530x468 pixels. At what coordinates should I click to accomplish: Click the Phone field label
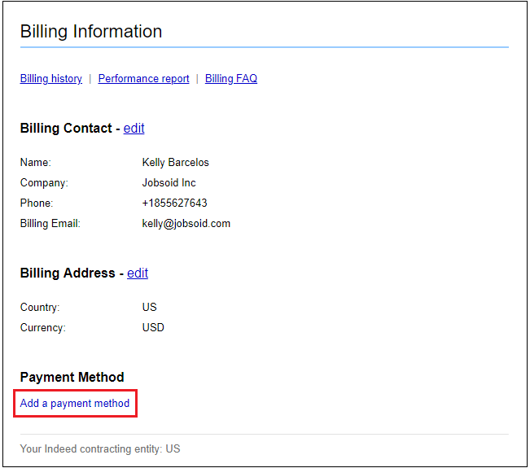(37, 203)
